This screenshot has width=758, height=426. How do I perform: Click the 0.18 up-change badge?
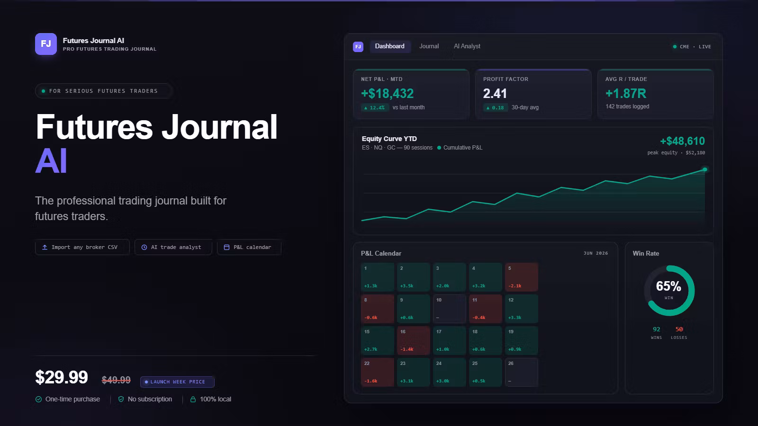(495, 107)
